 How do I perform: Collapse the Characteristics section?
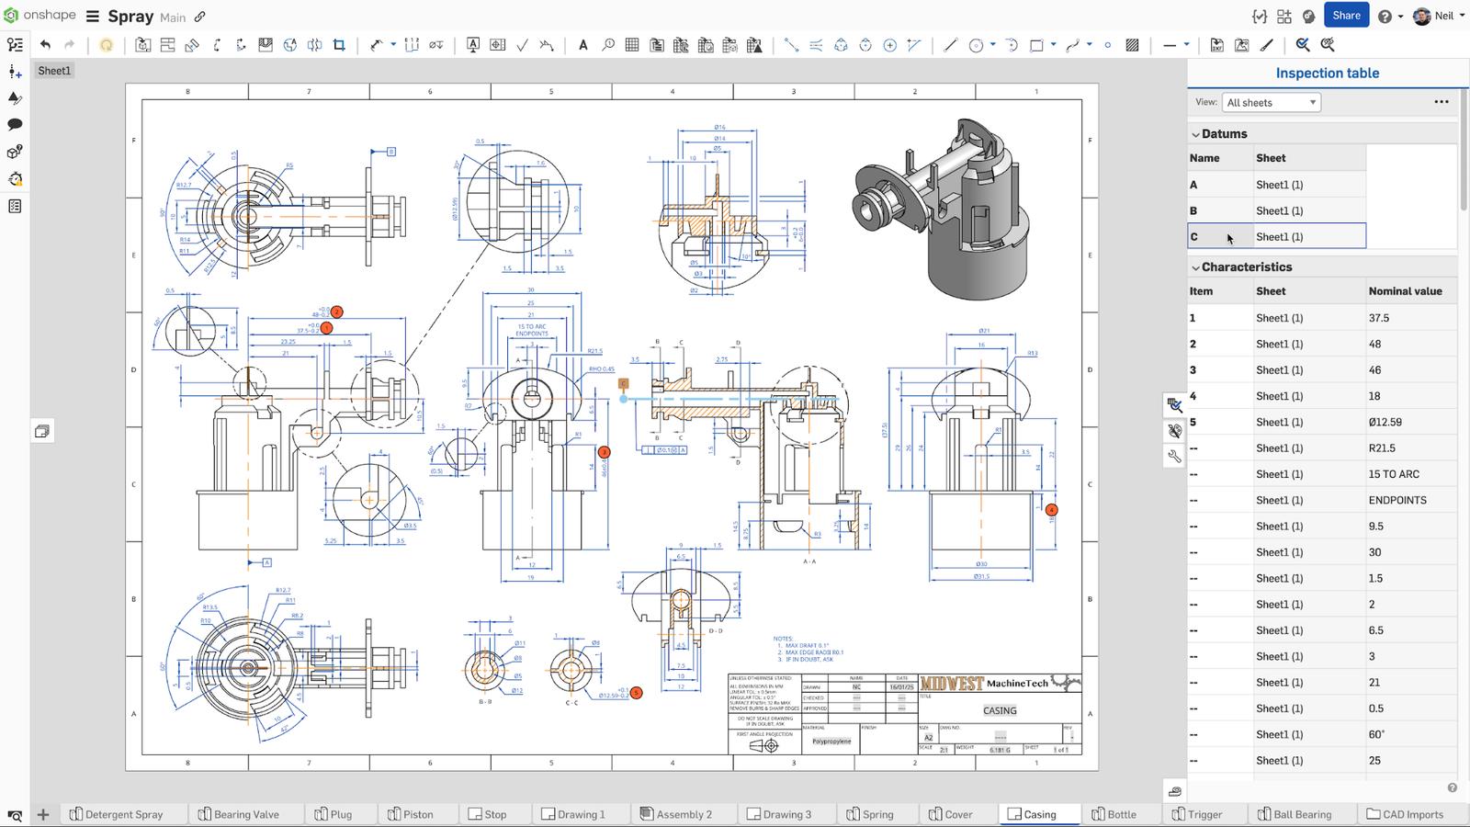[1194, 266]
